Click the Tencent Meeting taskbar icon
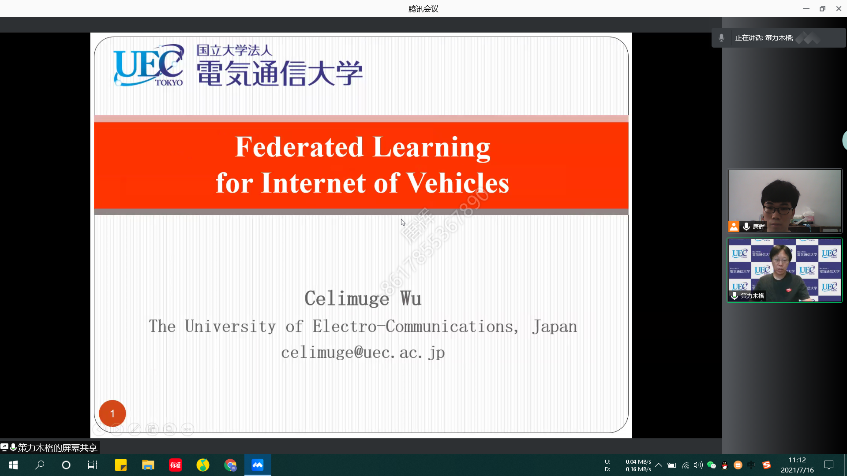Screen dimensions: 847x476 coord(258,465)
